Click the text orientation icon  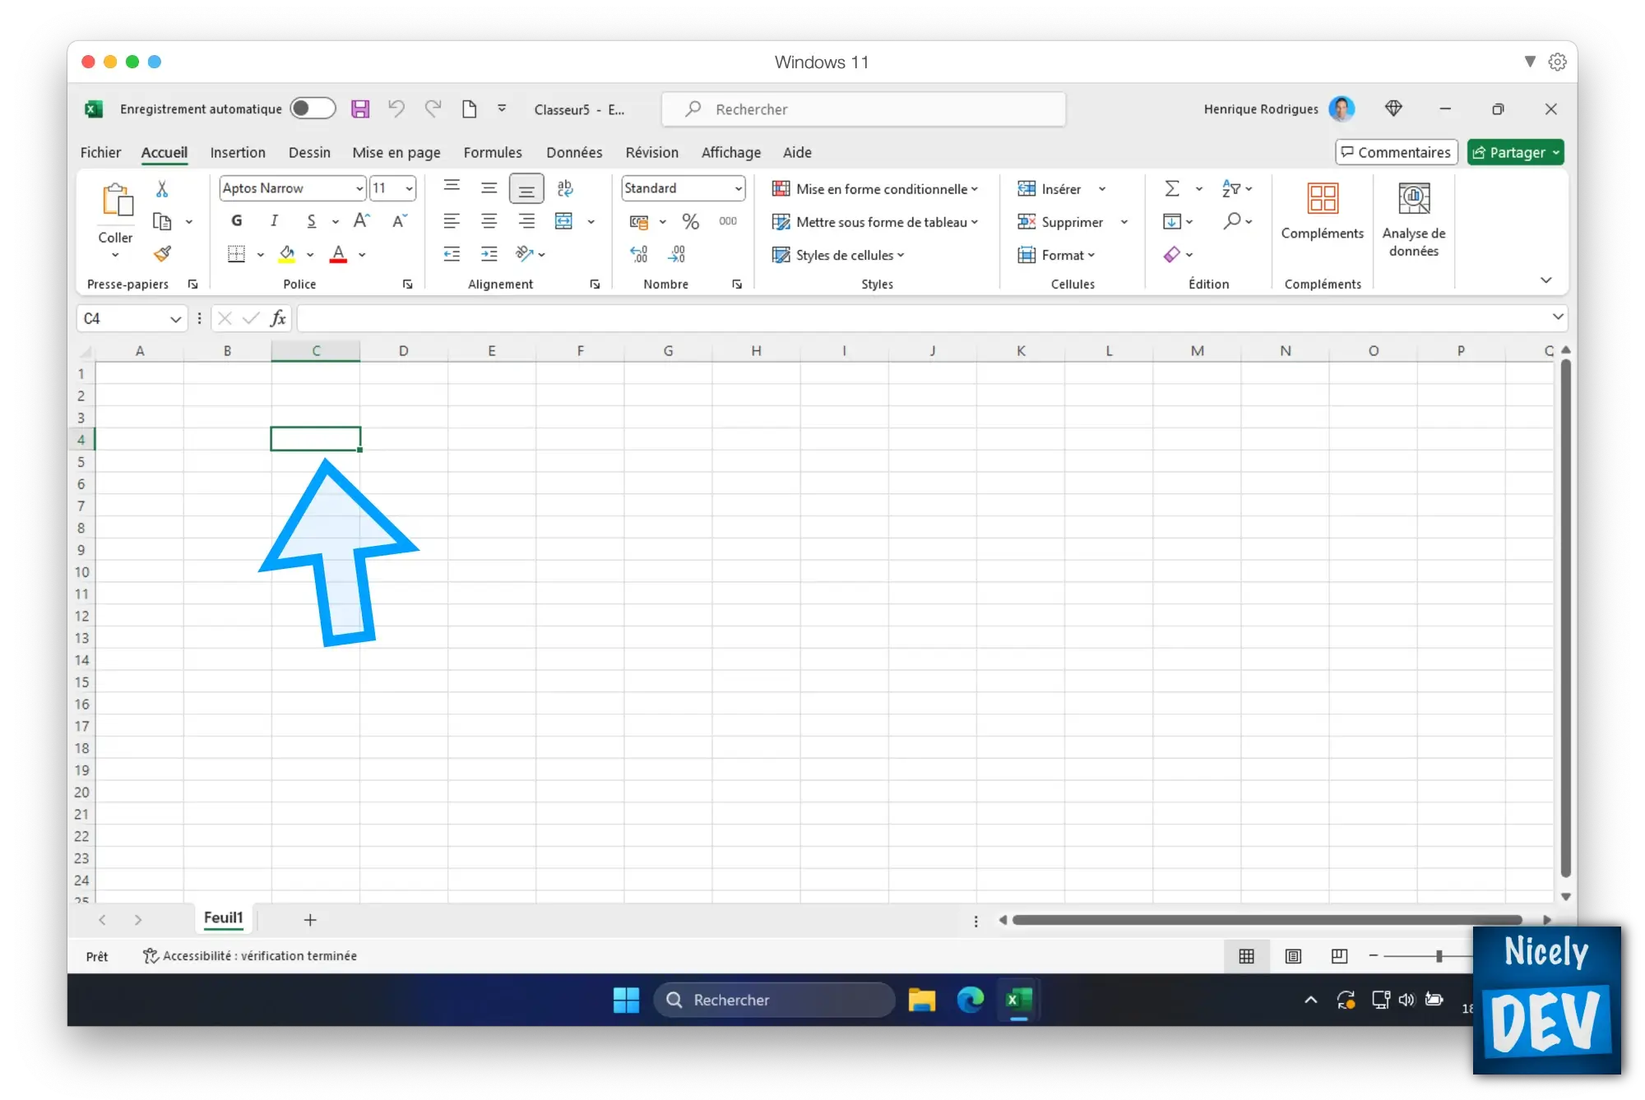coord(524,253)
